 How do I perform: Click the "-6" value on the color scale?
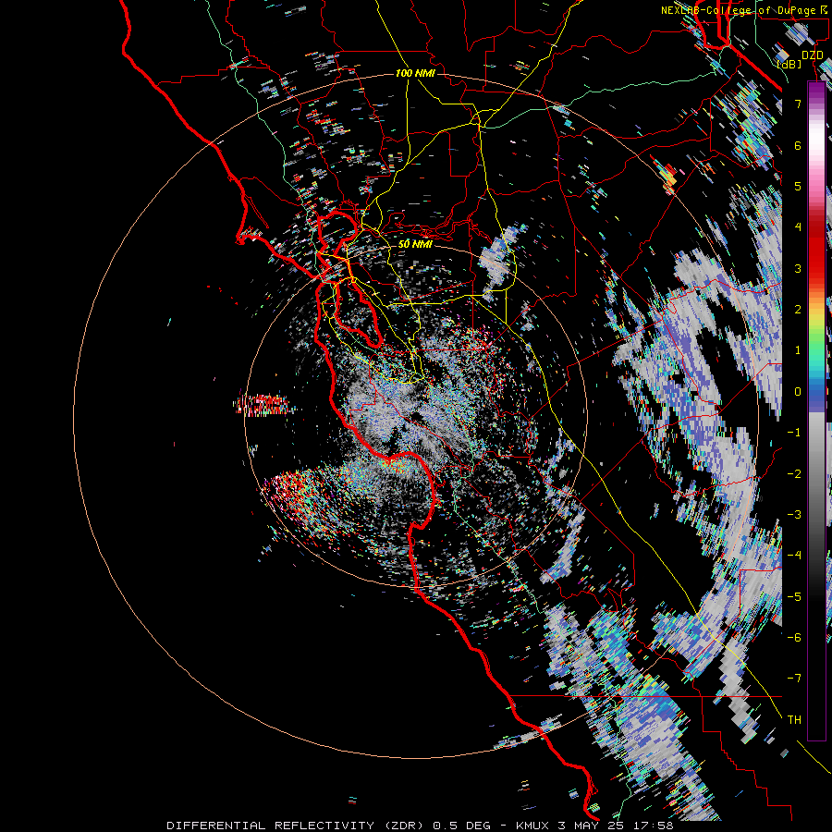pos(794,637)
